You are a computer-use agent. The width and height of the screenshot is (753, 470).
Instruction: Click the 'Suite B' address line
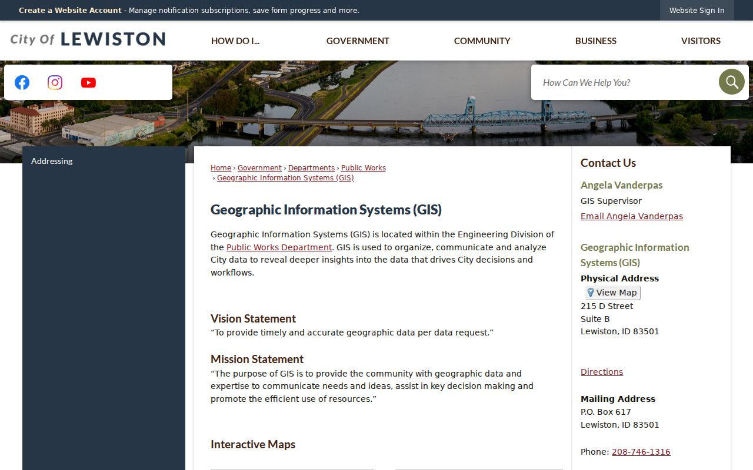tap(595, 319)
